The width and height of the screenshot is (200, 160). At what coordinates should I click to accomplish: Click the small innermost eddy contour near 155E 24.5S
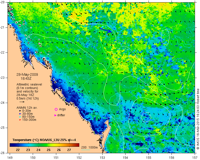[x=146, y=117]
